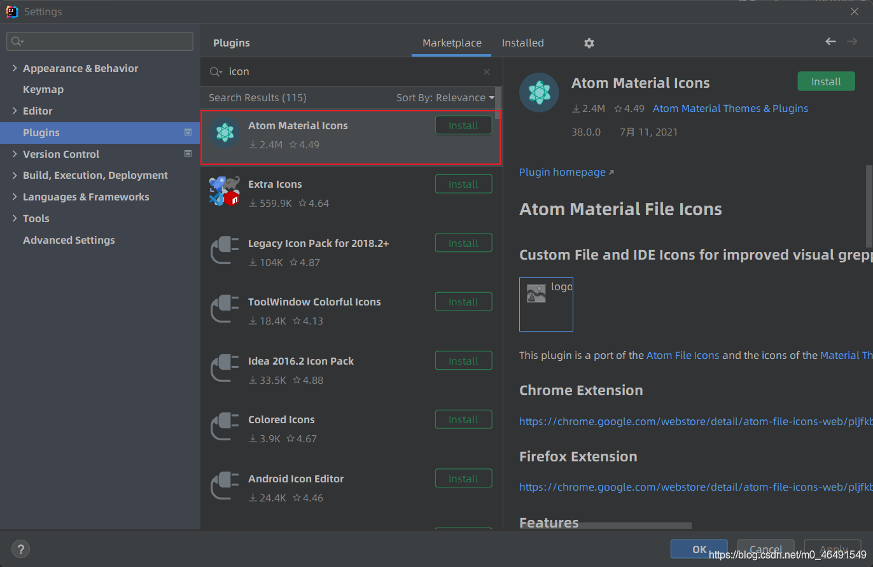Click the Extra Icons plugin logo
Screen dimensions: 873x567
[225, 192]
